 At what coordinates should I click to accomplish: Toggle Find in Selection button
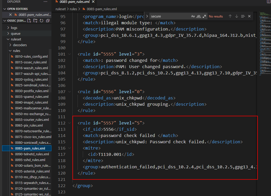(243, 16)
